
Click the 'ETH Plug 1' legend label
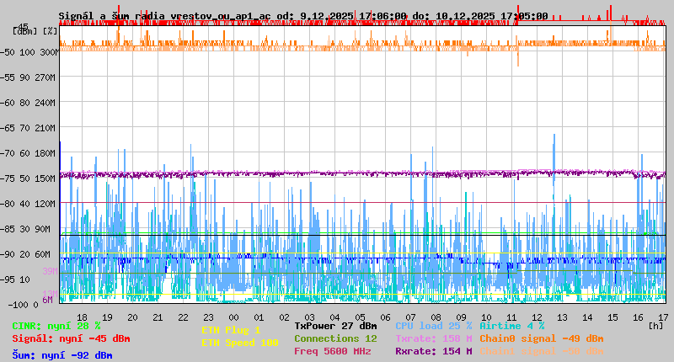click(x=231, y=330)
